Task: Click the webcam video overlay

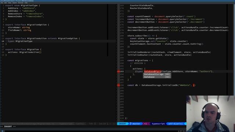Action: click(210, 114)
